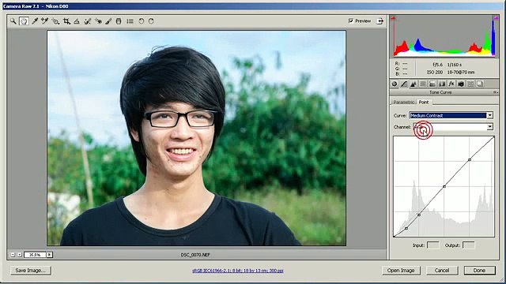The height and width of the screenshot is (284, 506).
Task: Open the Channel dropdown arrow
Action: click(490, 127)
